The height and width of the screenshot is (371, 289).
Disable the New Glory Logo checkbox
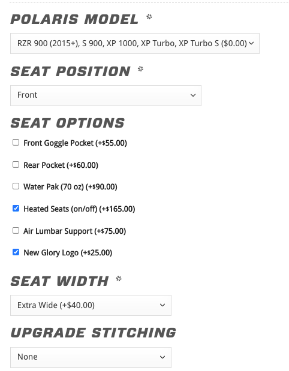(16, 252)
